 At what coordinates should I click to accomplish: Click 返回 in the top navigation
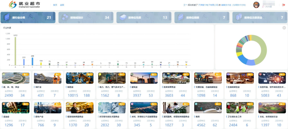(62, 5)
